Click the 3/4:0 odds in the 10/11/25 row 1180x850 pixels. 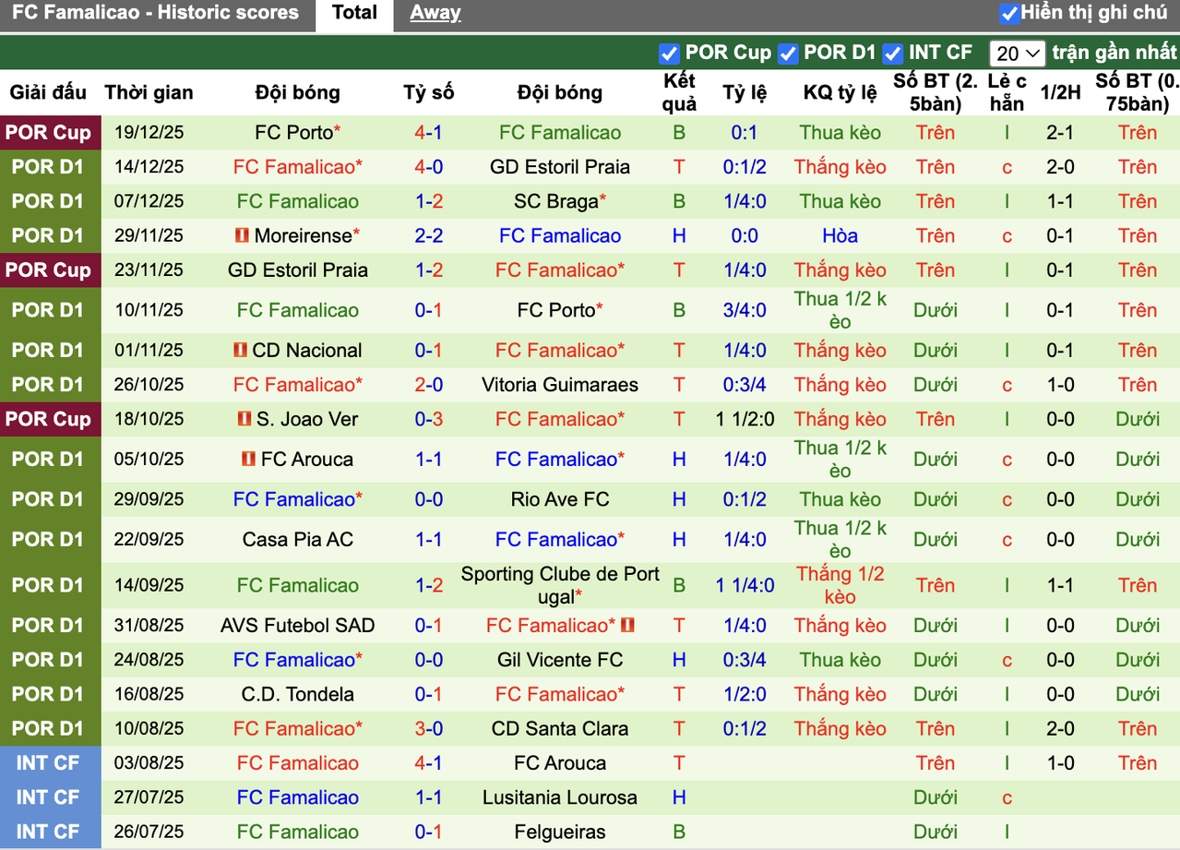[x=745, y=311]
